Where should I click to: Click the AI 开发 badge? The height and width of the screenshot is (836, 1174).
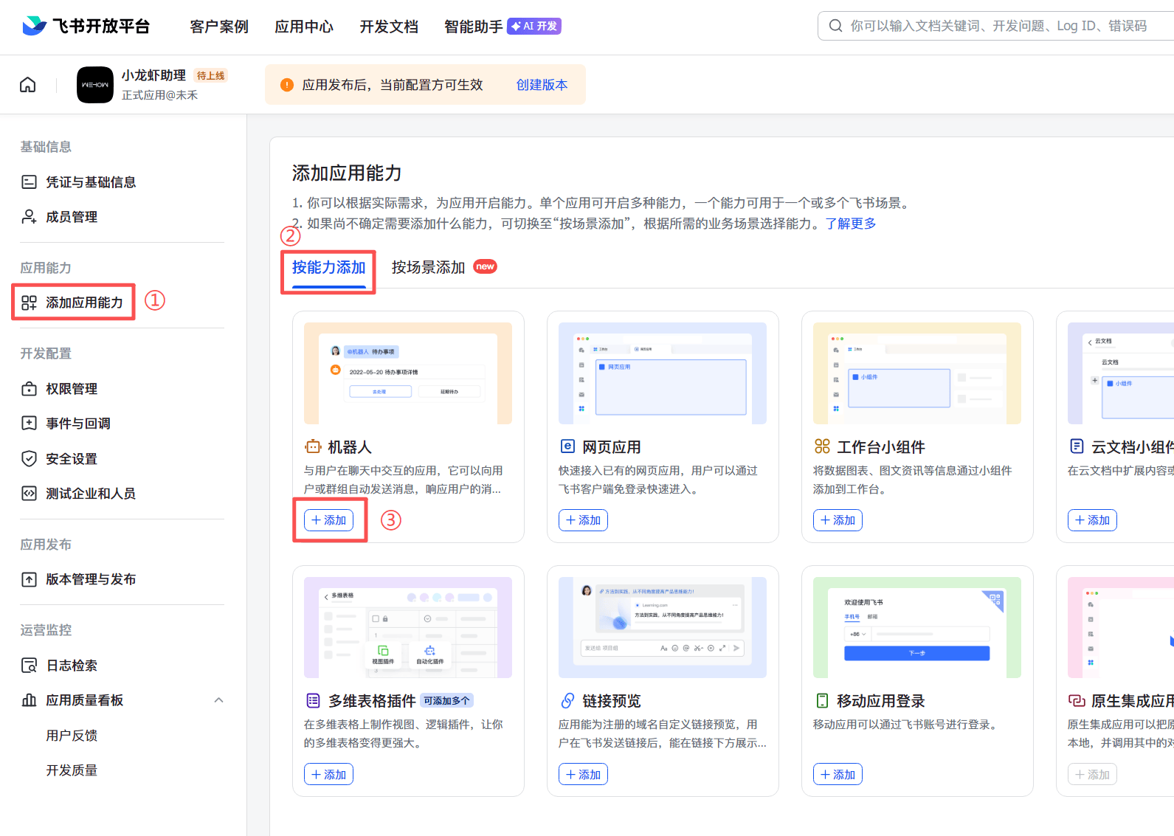[x=534, y=27]
